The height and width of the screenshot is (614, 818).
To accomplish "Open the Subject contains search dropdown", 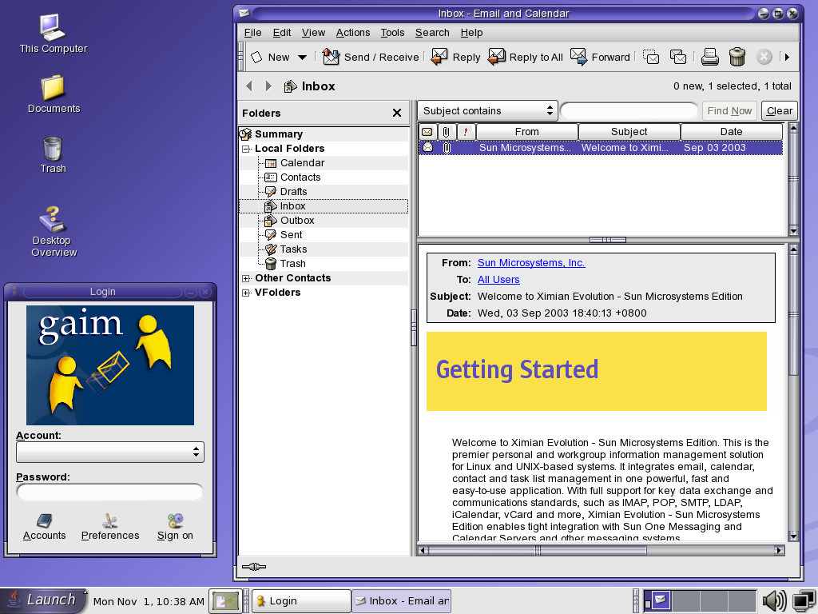I will pyautogui.click(x=488, y=110).
